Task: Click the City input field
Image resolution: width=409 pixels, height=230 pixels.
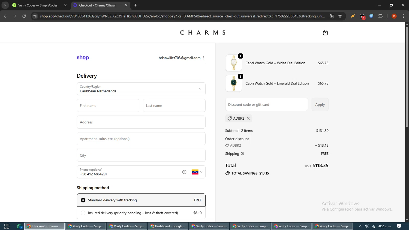Action: [x=141, y=155]
